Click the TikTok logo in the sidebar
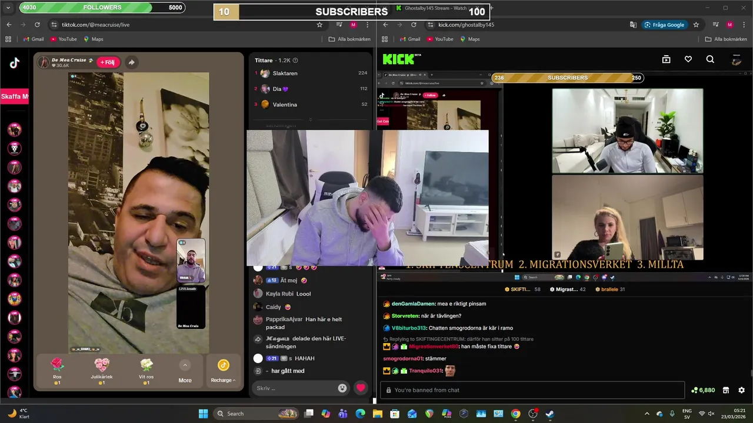The width and height of the screenshot is (753, 423). click(x=14, y=63)
